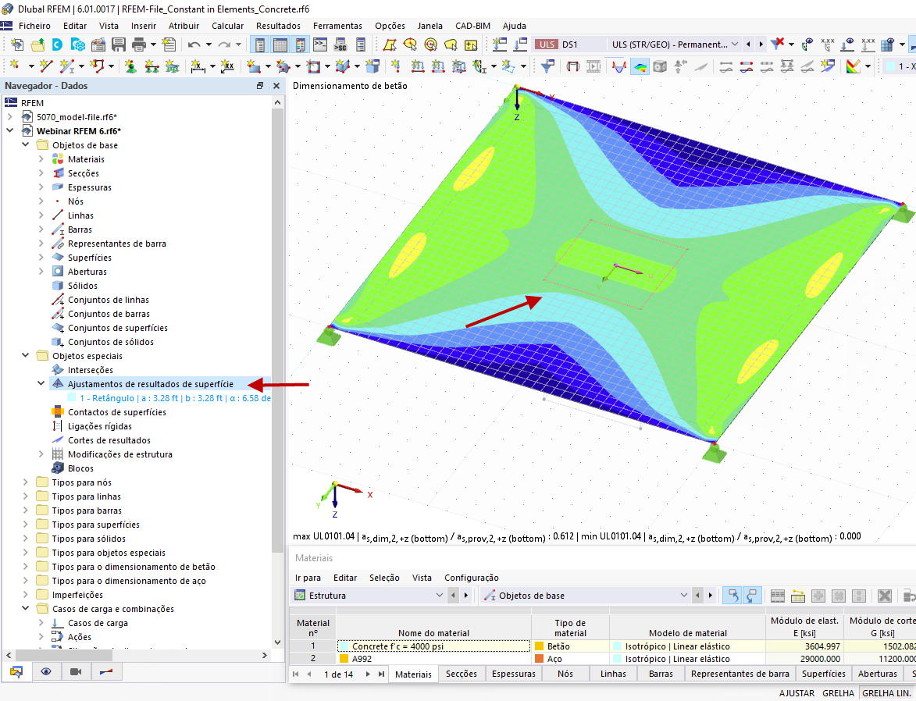
Task: Open the Resultados menu
Action: point(278,26)
